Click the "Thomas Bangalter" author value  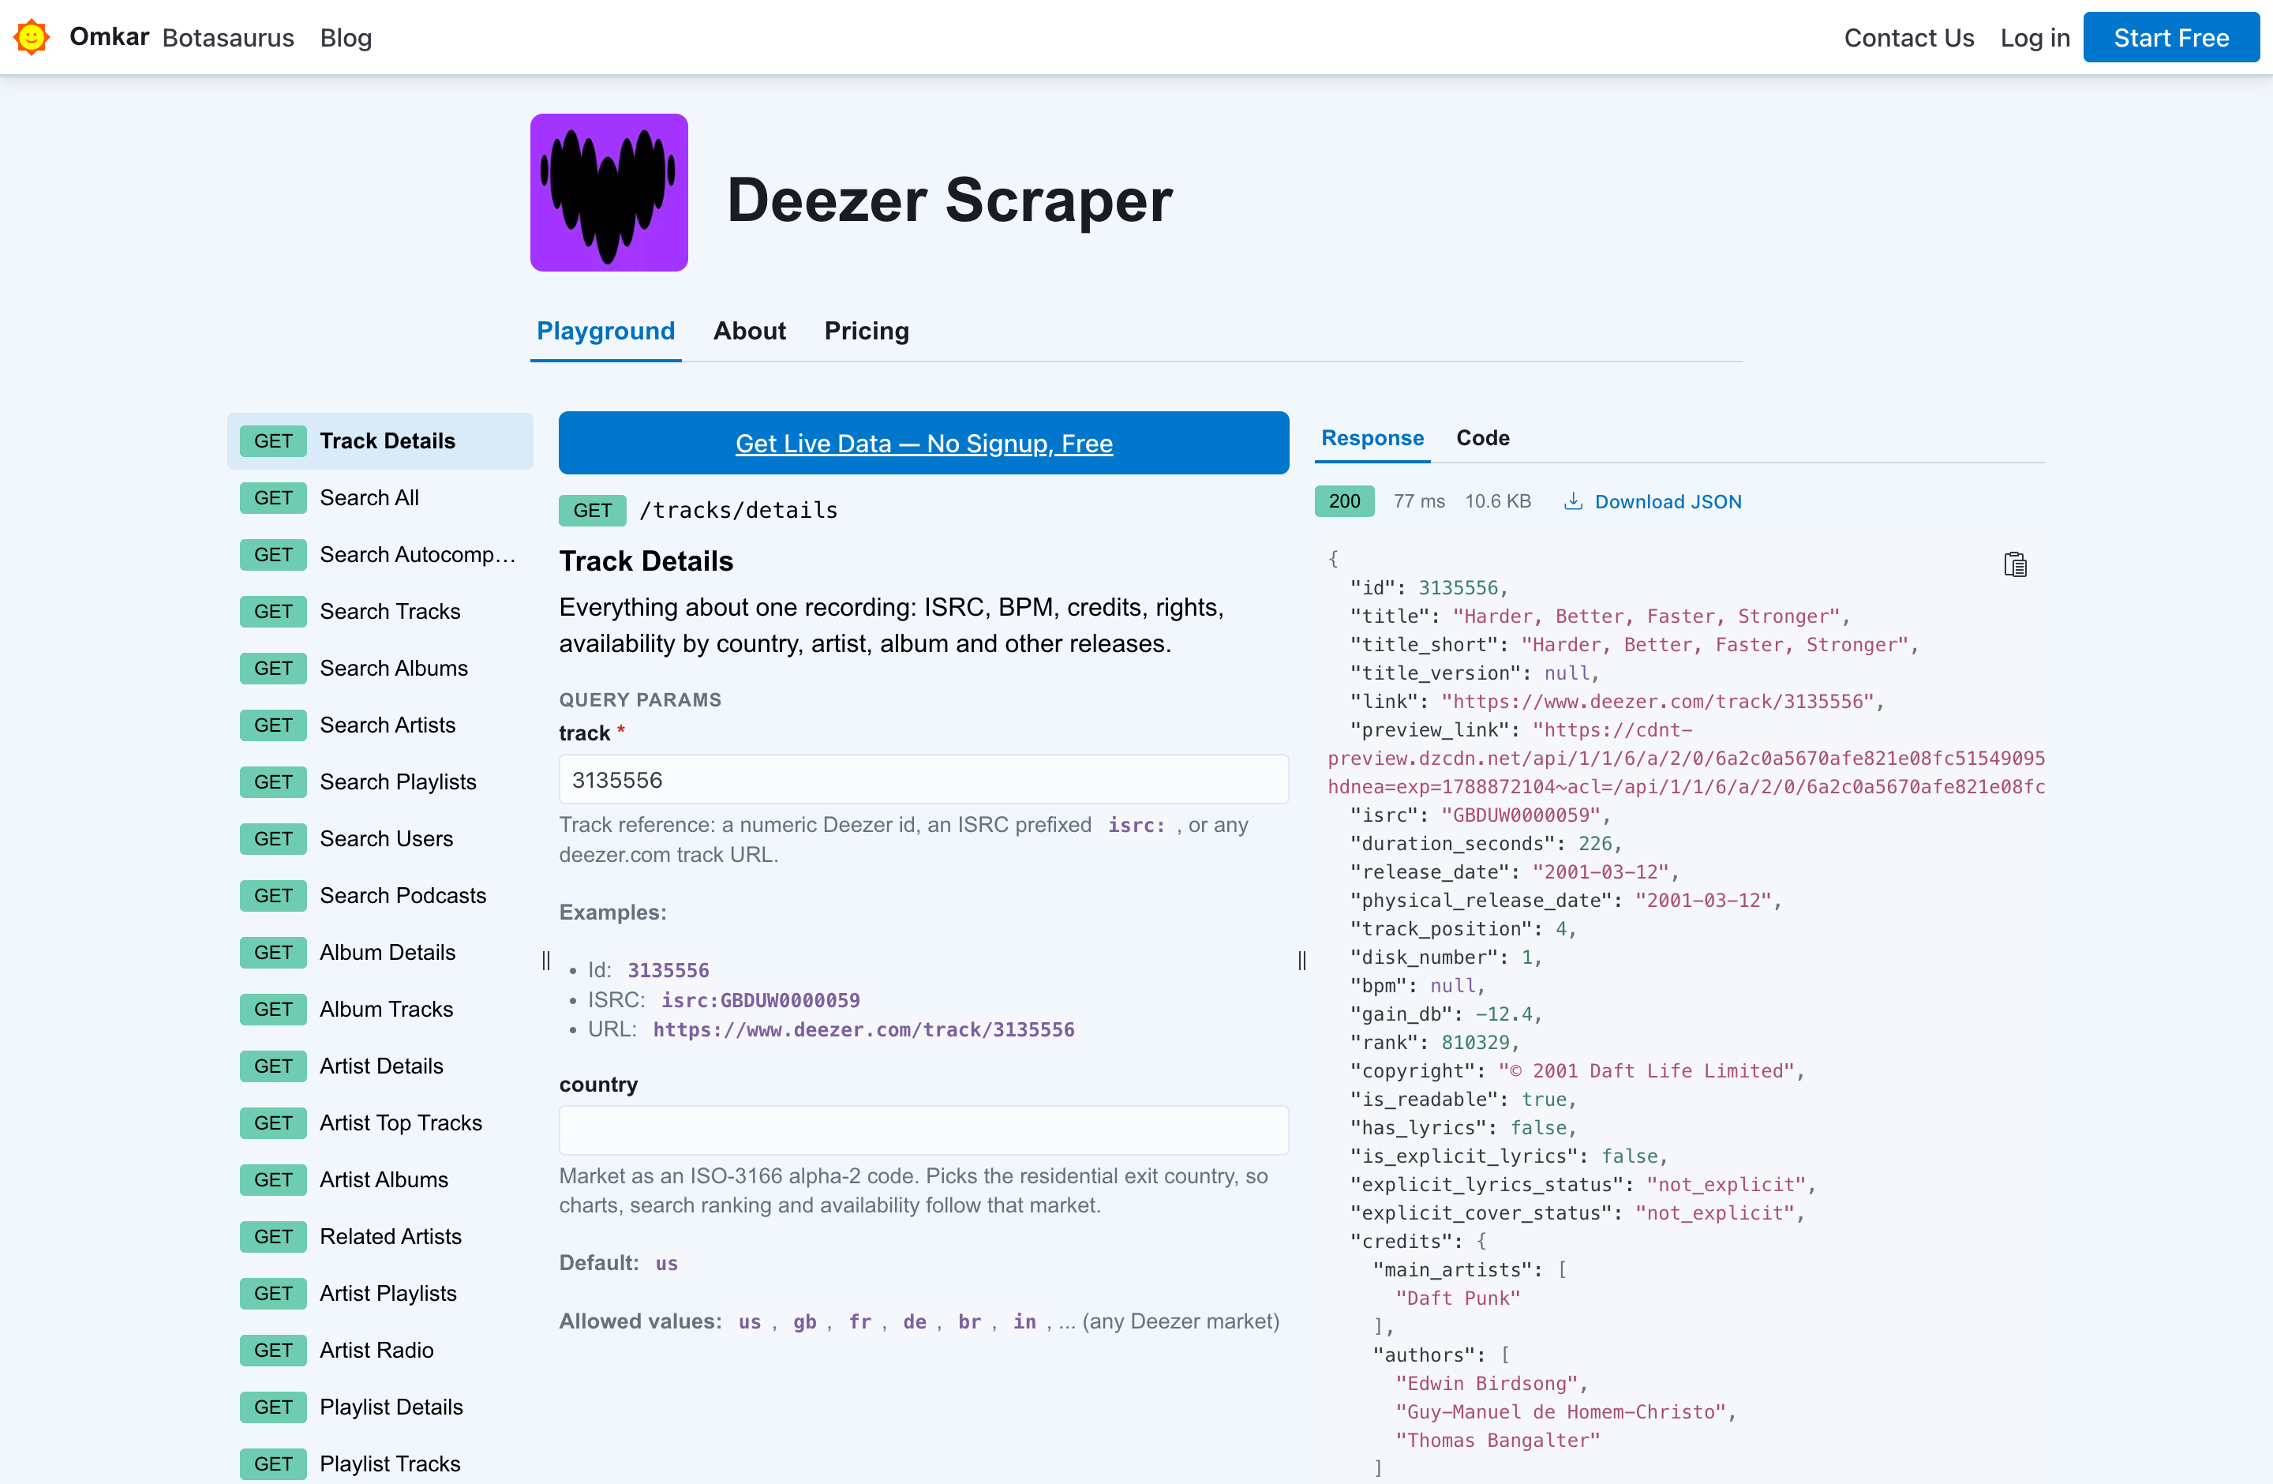[1497, 1440]
